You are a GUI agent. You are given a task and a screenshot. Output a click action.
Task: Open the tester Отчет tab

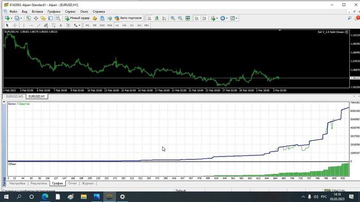(73, 183)
